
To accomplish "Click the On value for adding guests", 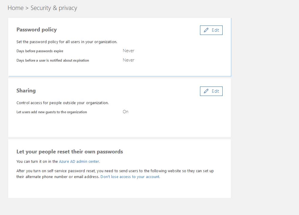I will pos(125,112).
